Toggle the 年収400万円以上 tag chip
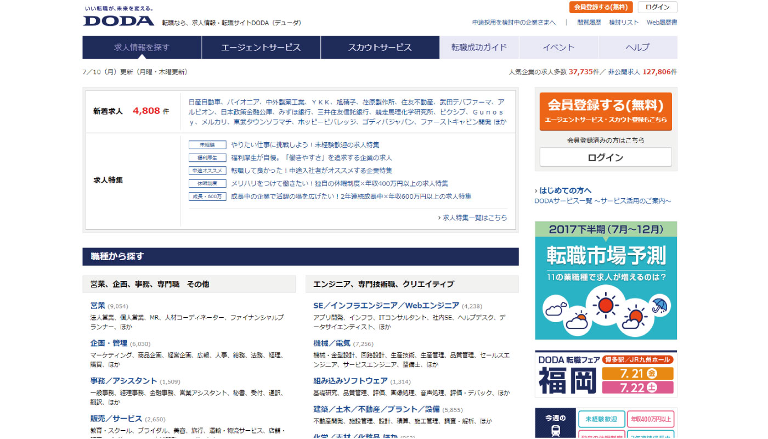This screenshot has width=768, height=439. pos(652,419)
